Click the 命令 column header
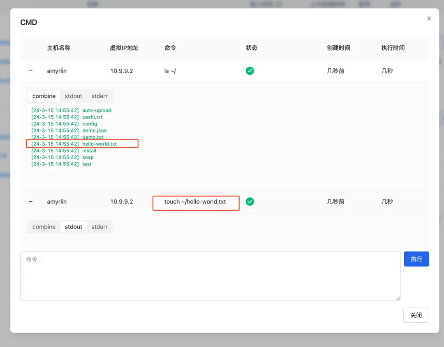 pyautogui.click(x=170, y=48)
